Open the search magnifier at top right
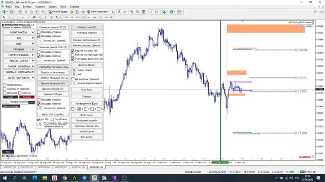Viewport: 325px width, 182px height. coord(315,12)
